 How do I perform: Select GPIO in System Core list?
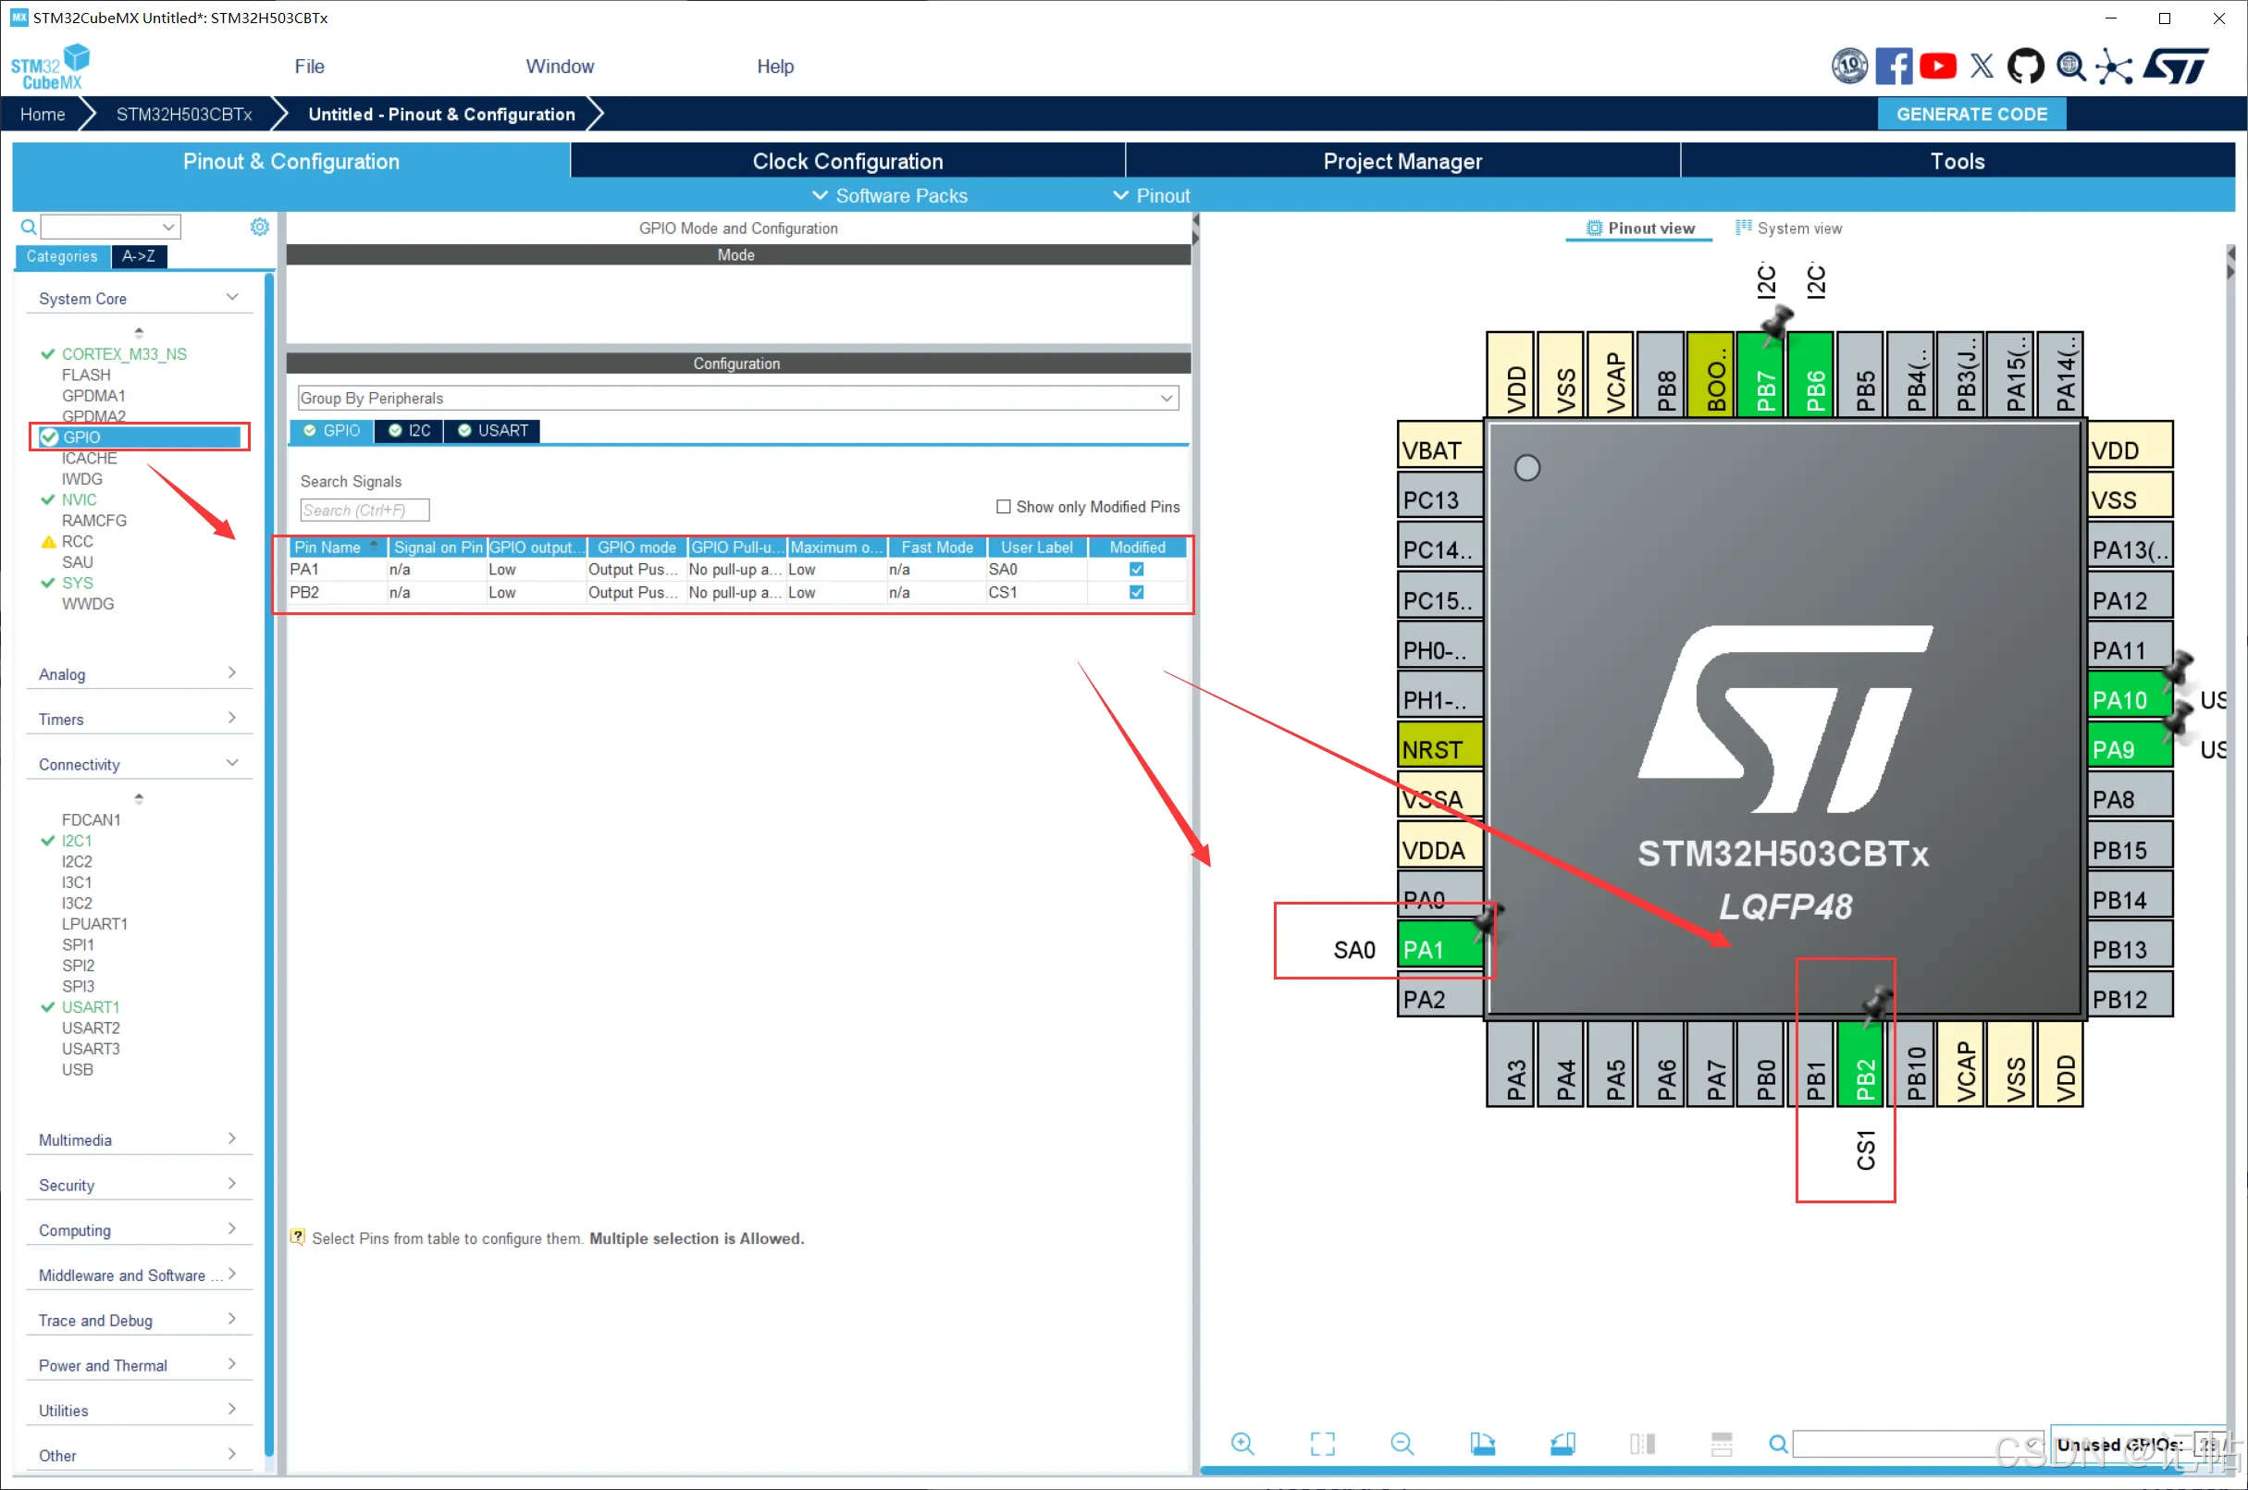[x=139, y=437]
